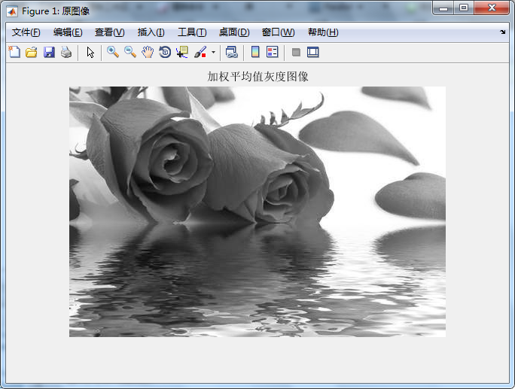The height and width of the screenshot is (389, 515).
Task: Select the Pan hand tool
Action: [148, 52]
